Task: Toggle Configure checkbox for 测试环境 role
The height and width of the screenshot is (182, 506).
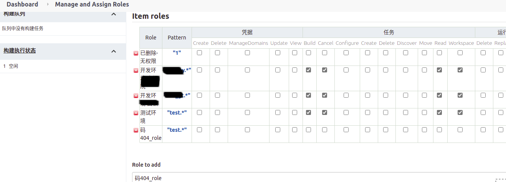Action: click(x=346, y=113)
